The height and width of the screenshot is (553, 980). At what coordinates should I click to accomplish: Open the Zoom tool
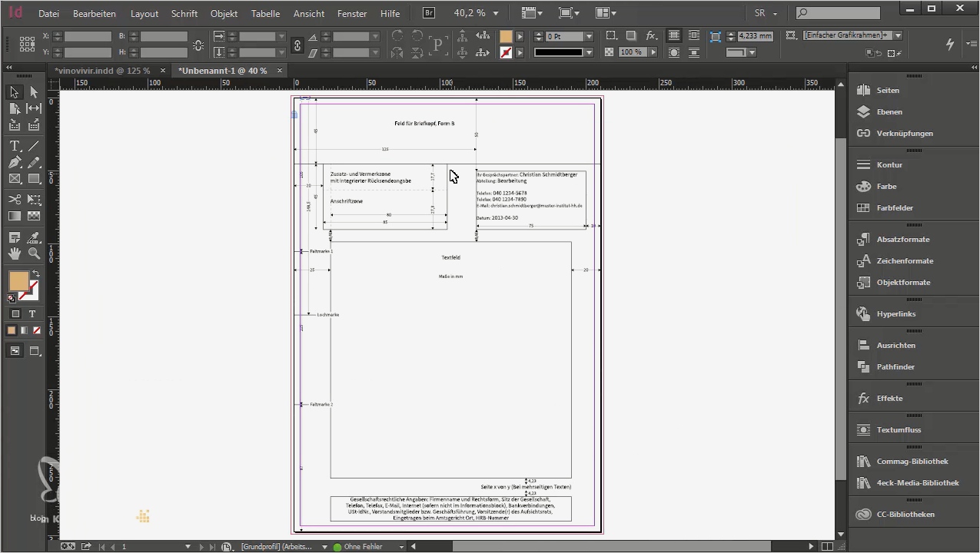pyautogui.click(x=34, y=253)
